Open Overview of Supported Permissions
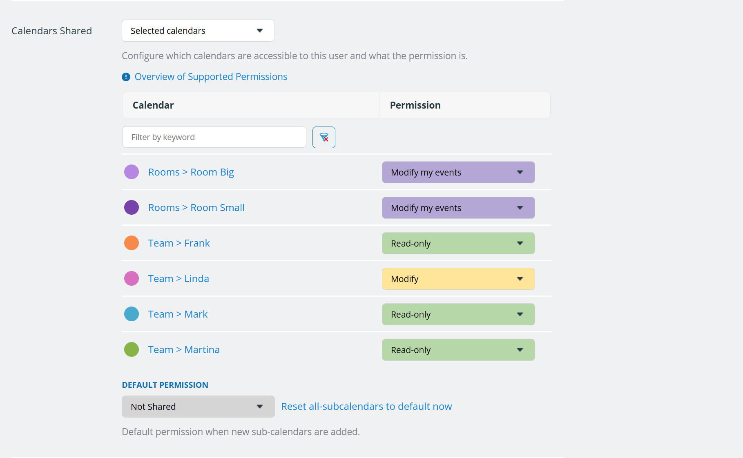Image resolution: width=743 pixels, height=458 pixels. point(211,76)
